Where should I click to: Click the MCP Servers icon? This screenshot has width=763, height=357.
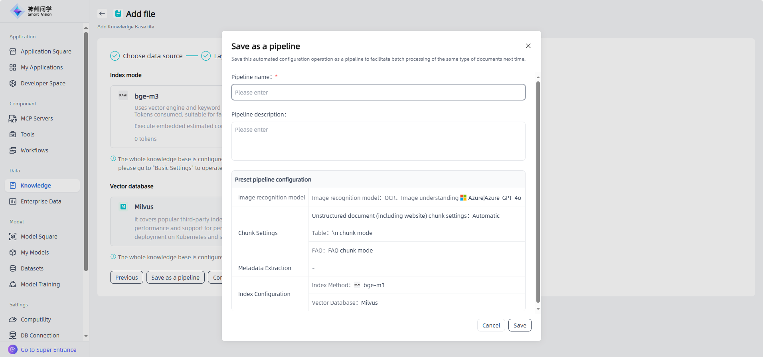tap(13, 118)
